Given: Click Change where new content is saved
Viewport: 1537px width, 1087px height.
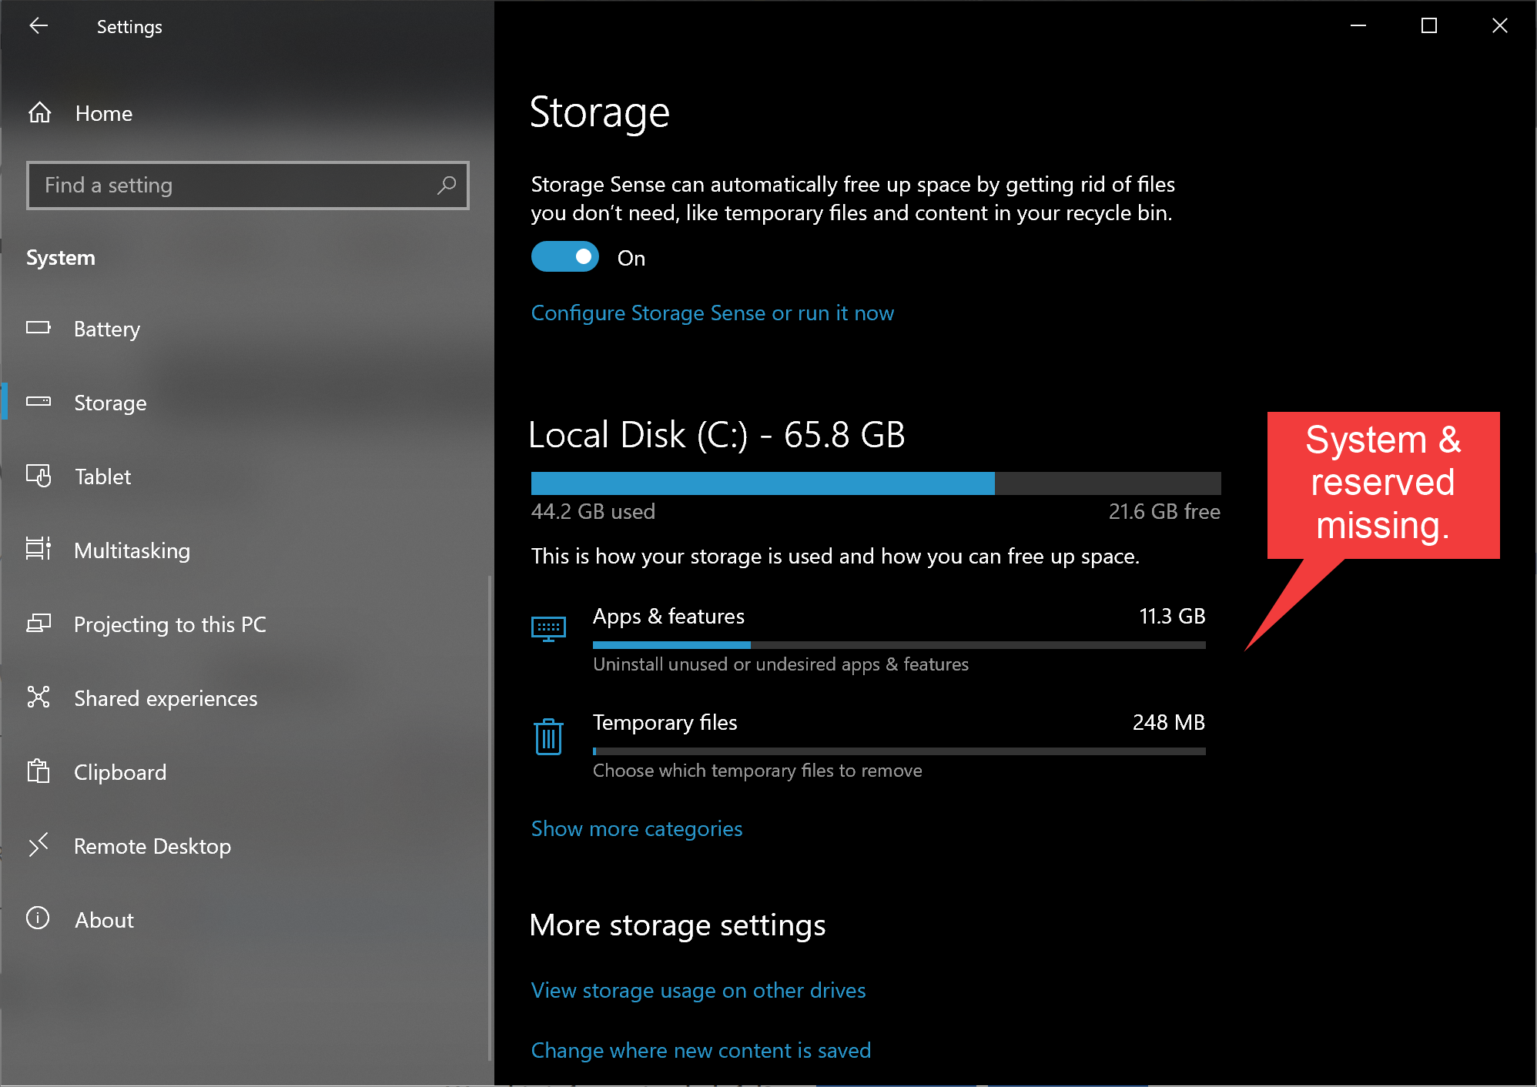Looking at the screenshot, I should (x=701, y=1050).
